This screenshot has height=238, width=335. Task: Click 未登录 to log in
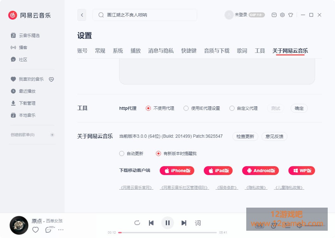(x=241, y=15)
